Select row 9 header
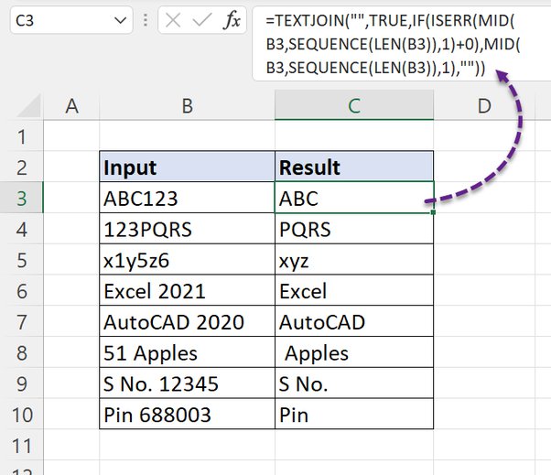551x475 pixels. pyautogui.click(x=22, y=383)
